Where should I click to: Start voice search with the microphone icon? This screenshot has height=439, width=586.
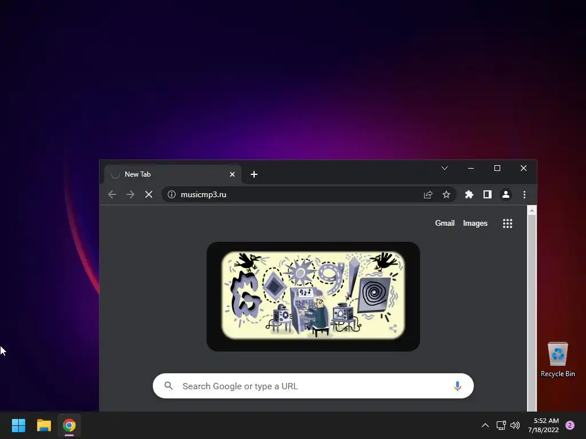(457, 386)
